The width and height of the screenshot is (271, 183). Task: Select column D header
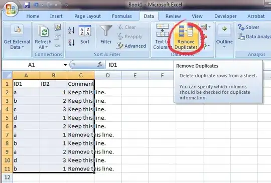[108, 75]
